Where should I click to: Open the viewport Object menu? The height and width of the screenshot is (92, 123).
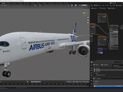click(x=5, y=5)
